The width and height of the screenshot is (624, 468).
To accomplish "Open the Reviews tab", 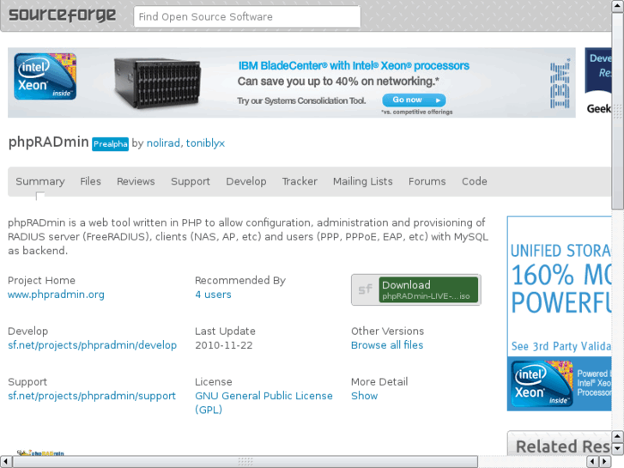I will click(x=136, y=181).
